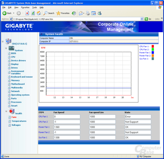Open the View menu
Image resolution: width=164 pixels, height=159 pixels.
click(16, 8)
